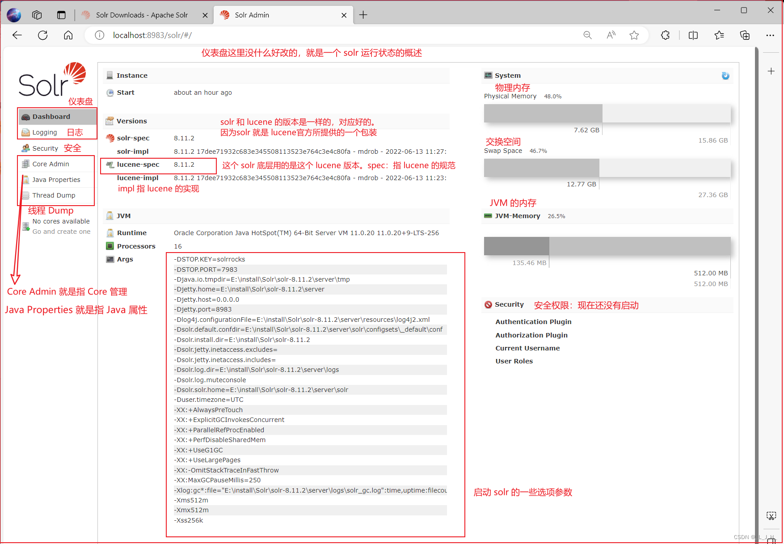
Task: Select the solr-spec version 8.11.2
Action: pyautogui.click(x=184, y=138)
